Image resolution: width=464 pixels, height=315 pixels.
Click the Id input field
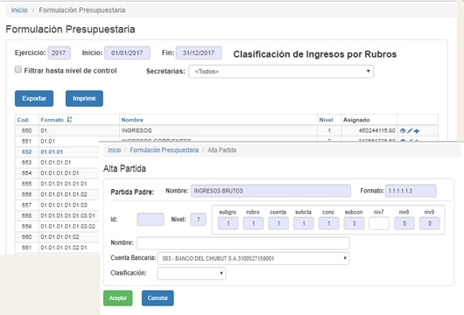pyautogui.click(x=151, y=220)
